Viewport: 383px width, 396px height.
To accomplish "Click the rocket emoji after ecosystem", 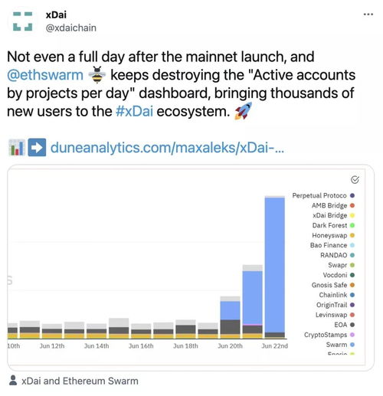I will 243,111.
